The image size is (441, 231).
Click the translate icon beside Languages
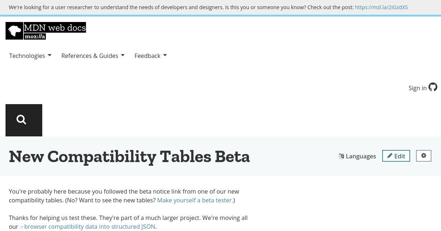(x=341, y=156)
